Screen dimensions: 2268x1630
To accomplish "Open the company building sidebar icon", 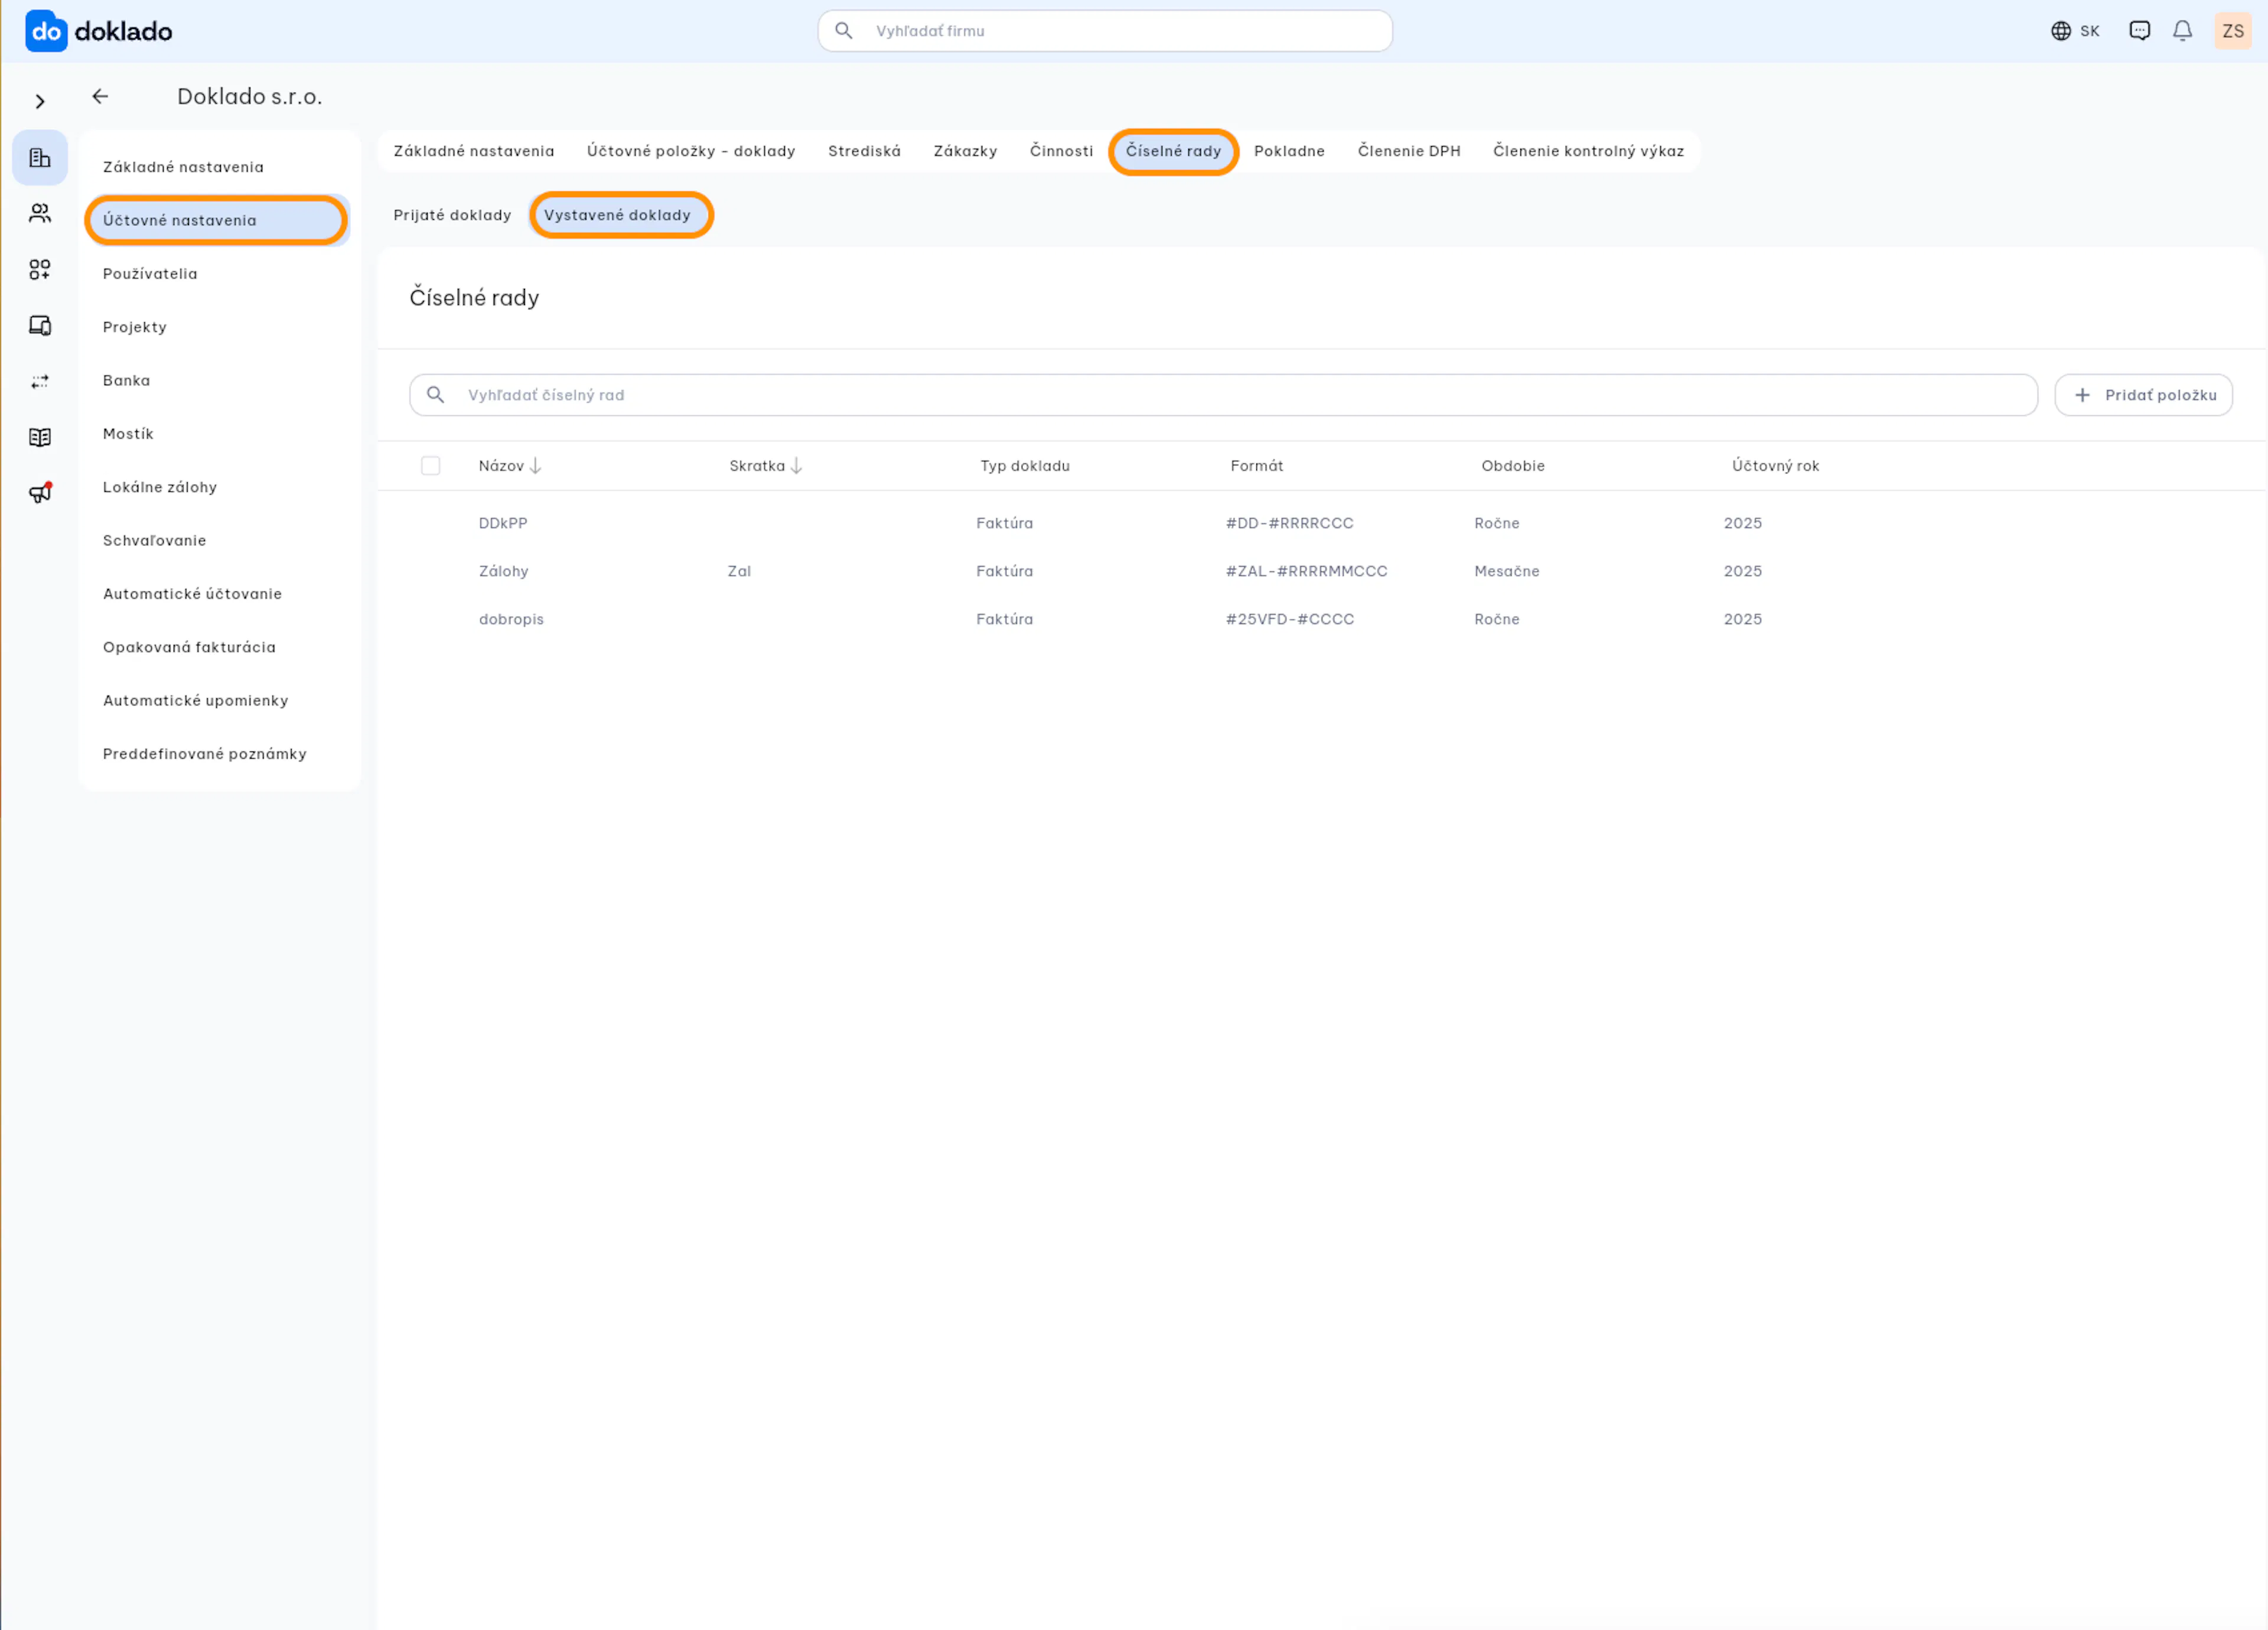I will tap(40, 157).
